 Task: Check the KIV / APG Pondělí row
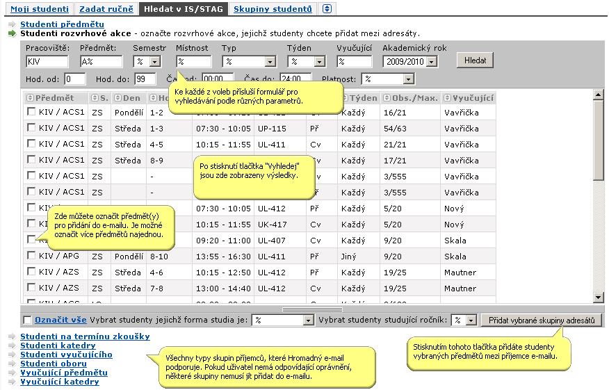click(x=31, y=256)
